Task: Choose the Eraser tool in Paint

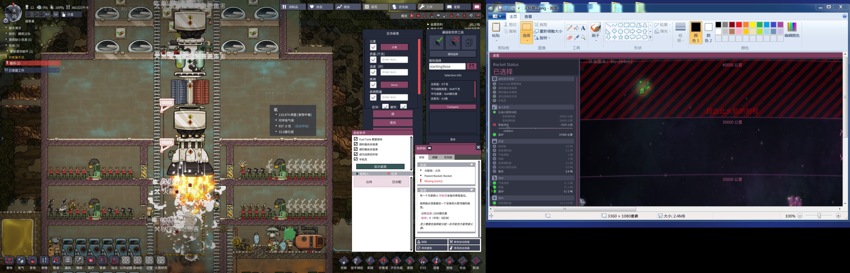Action: (x=569, y=38)
